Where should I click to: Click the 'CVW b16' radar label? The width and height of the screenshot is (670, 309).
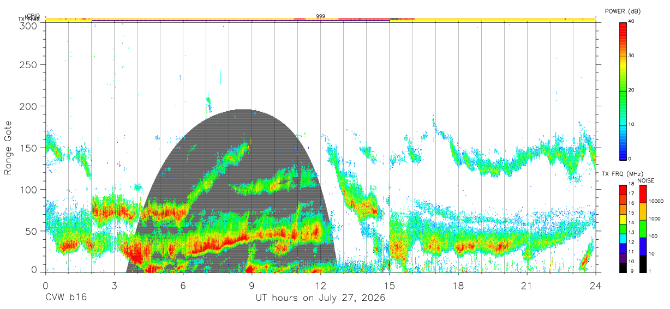65,298
